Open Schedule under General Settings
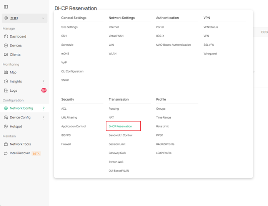Viewport: 268px width, 206px height. [67, 44]
